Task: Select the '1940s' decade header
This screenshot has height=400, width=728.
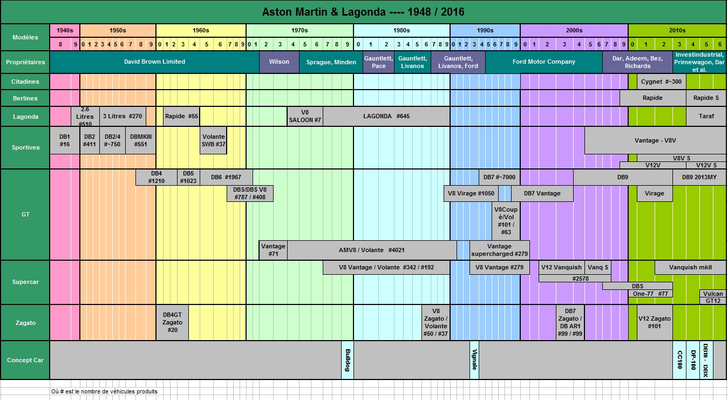Action: (x=65, y=31)
